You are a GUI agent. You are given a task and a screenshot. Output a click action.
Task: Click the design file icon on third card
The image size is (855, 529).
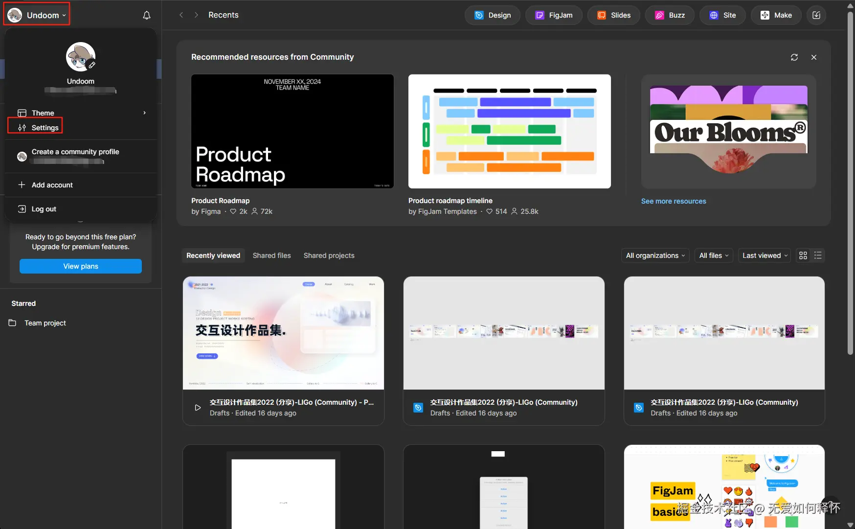point(639,408)
